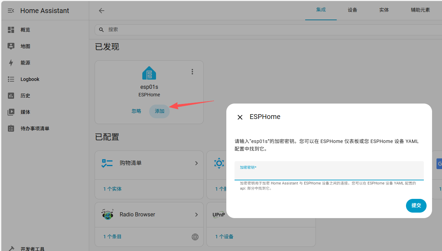Open the 地图 map icon
442x251 pixels.
point(11,46)
